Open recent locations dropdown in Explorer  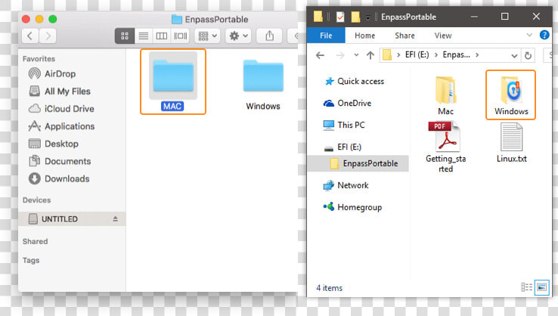pos(356,55)
